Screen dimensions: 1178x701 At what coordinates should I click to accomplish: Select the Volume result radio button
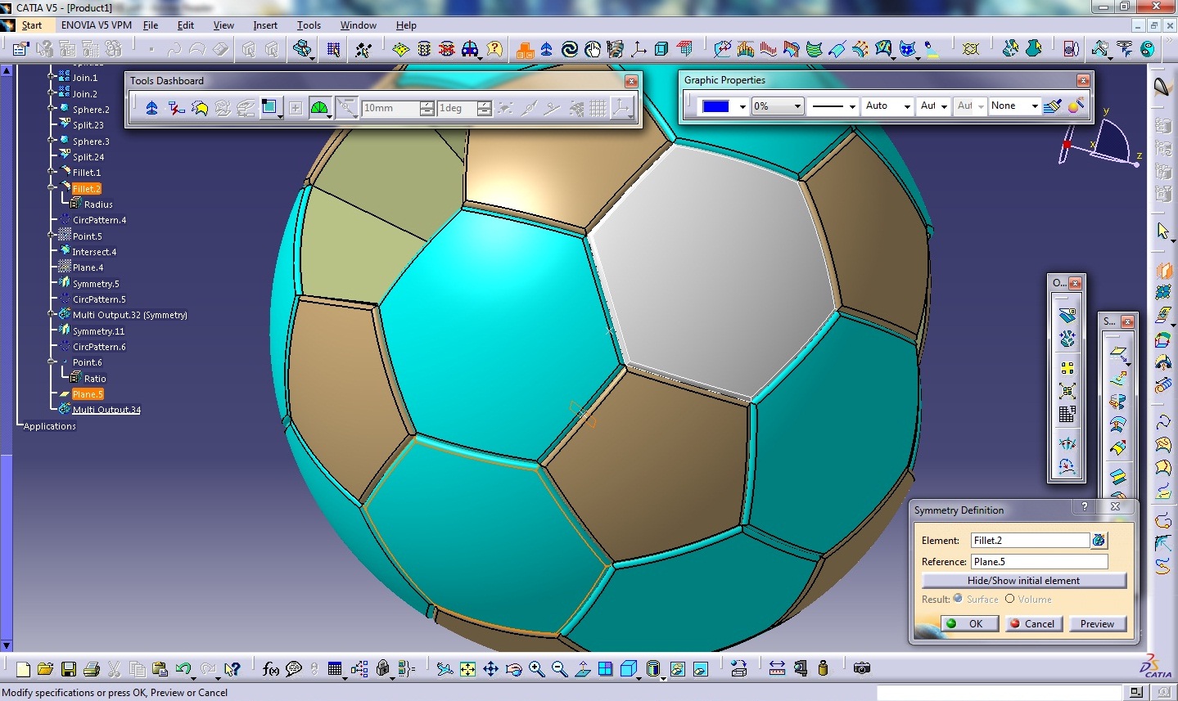pyautogui.click(x=1009, y=599)
